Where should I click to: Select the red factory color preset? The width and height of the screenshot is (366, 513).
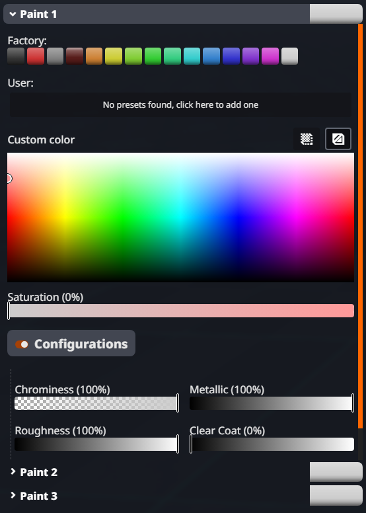(x=36, y=56)
